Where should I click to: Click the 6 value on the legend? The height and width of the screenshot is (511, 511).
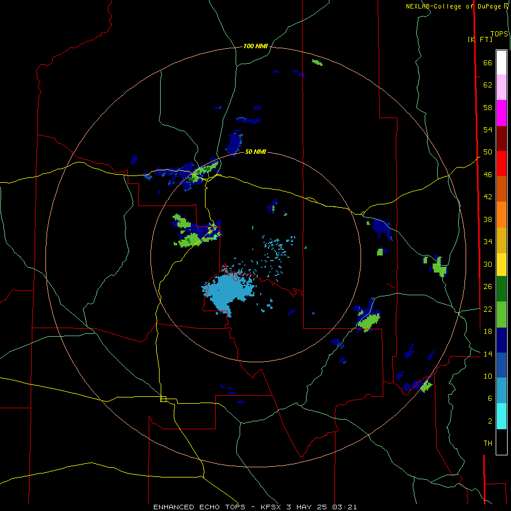(x=489, y=399)
